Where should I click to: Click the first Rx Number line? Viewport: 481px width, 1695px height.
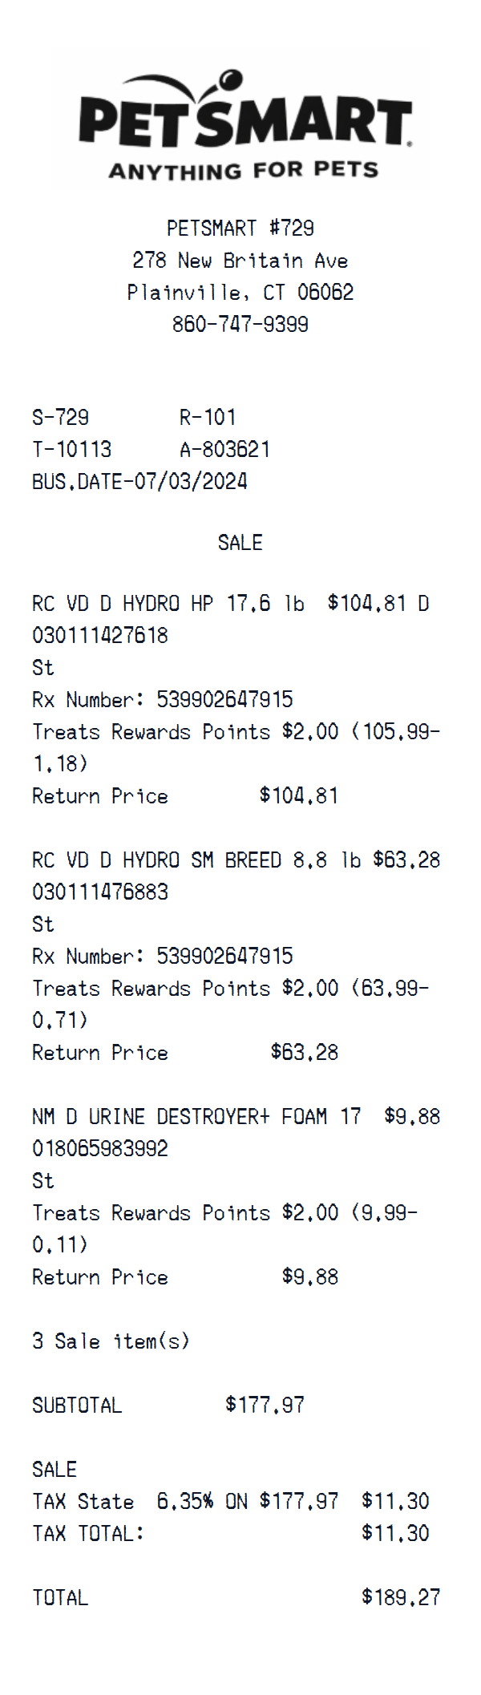coord(163,700)
